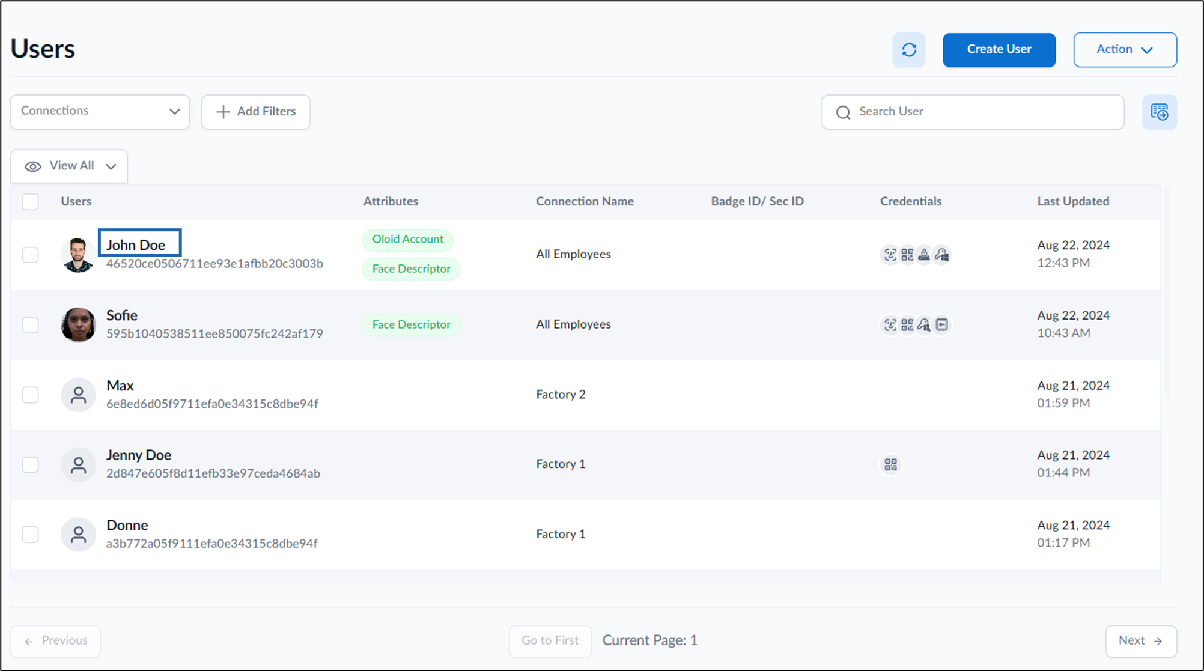Click John Doe's profile photo
This screenshot has width=1204, height=671.
78,255
